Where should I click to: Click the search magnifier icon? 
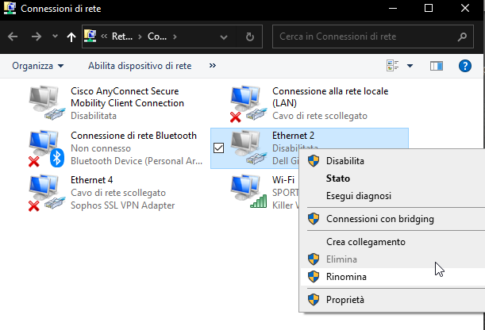point(462,36)
